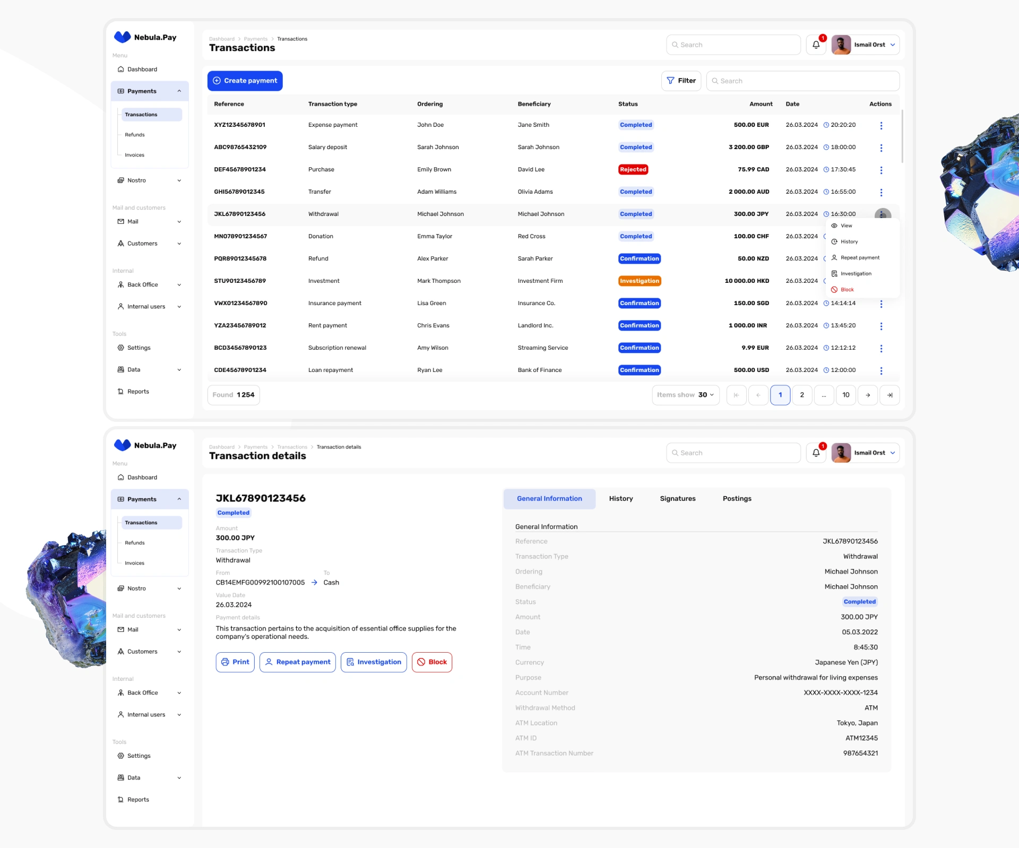The image size is (1019, 848).
Task: Choose Repeat payment in context menu
Action: (x=859, y=257)
